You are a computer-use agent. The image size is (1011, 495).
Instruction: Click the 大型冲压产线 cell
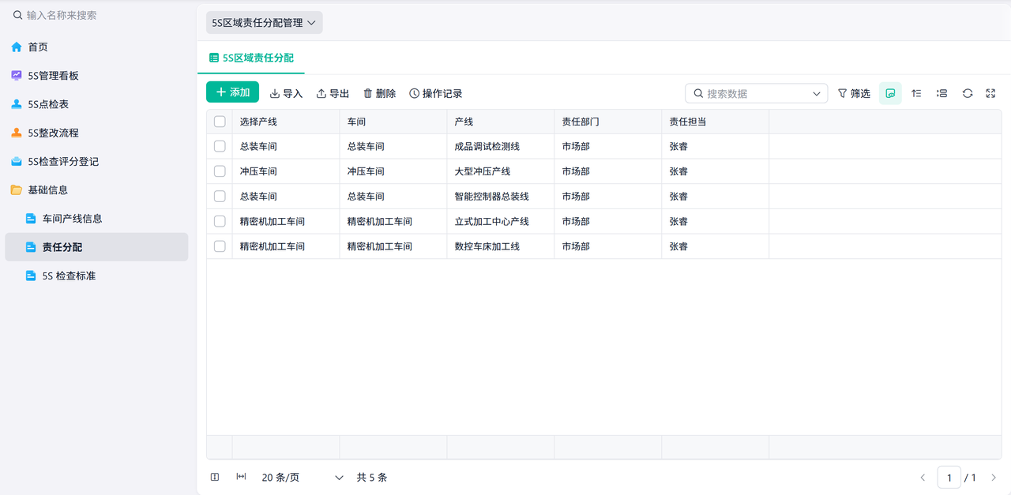[x=501, y=171]
